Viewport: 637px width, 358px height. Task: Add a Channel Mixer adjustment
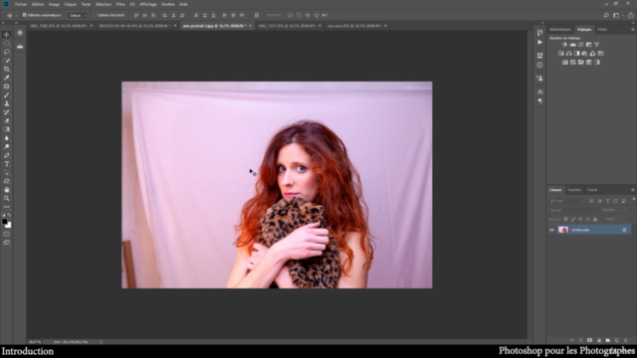click(593, 54)
